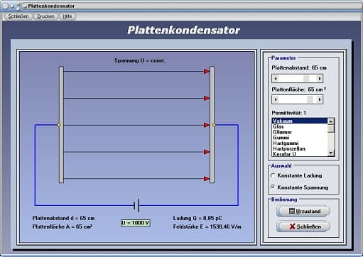Click the battery symbol in the circuit
The image size is (363, 257).
coord(136,205)
